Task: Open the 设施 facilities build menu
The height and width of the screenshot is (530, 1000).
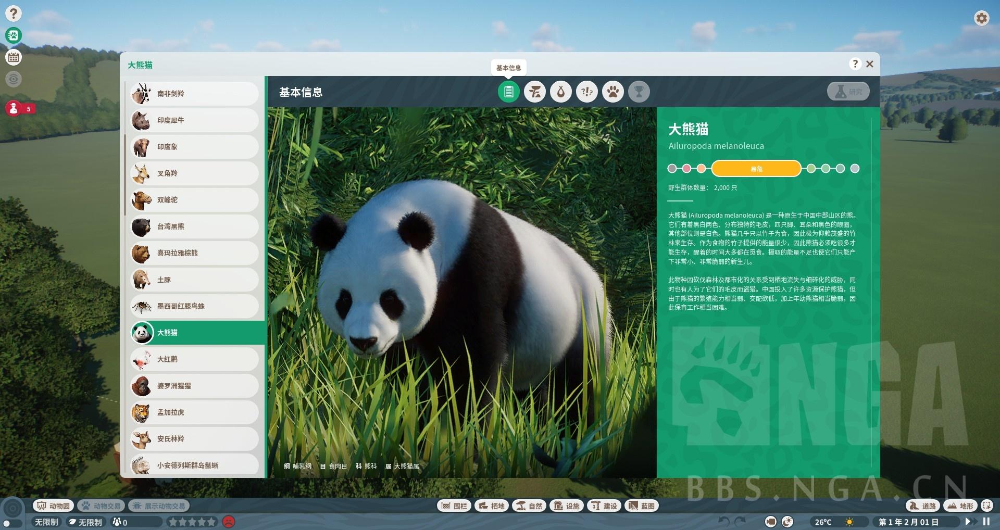Action: (567, 506)
